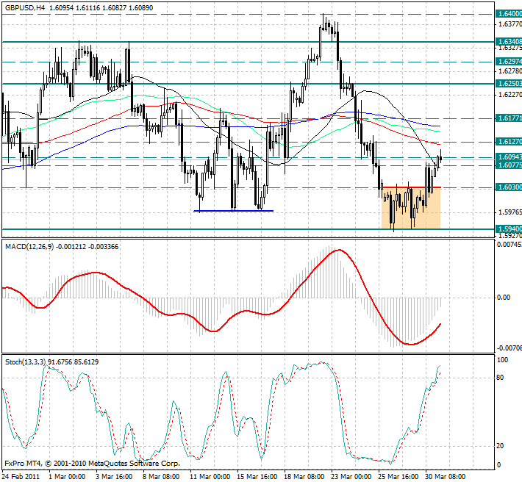The height and width of the screenshot is (482, 522).
Task: Select the 1.6030 price level tag
Action: point(508,187)
